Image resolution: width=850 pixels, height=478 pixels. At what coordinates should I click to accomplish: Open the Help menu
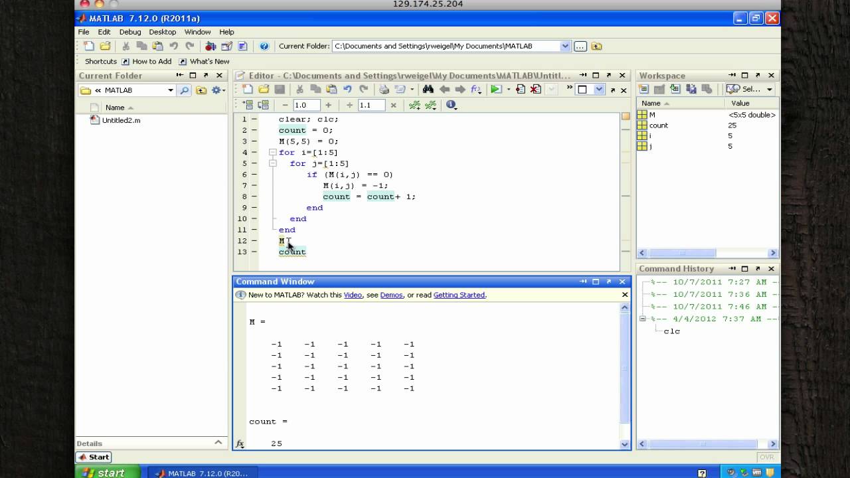226,32
